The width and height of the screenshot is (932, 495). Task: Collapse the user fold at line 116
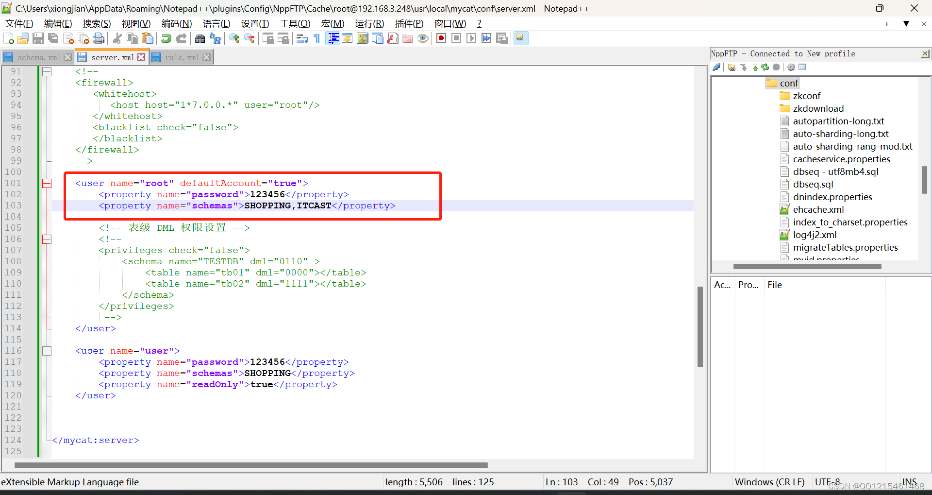47,351
